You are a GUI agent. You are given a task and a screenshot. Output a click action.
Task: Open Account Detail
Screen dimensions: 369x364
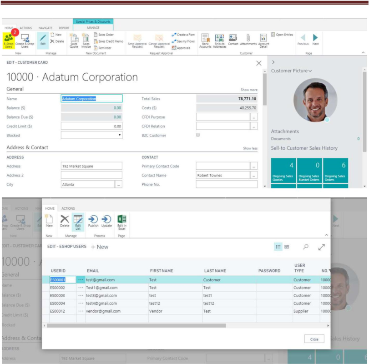point(263,40)
